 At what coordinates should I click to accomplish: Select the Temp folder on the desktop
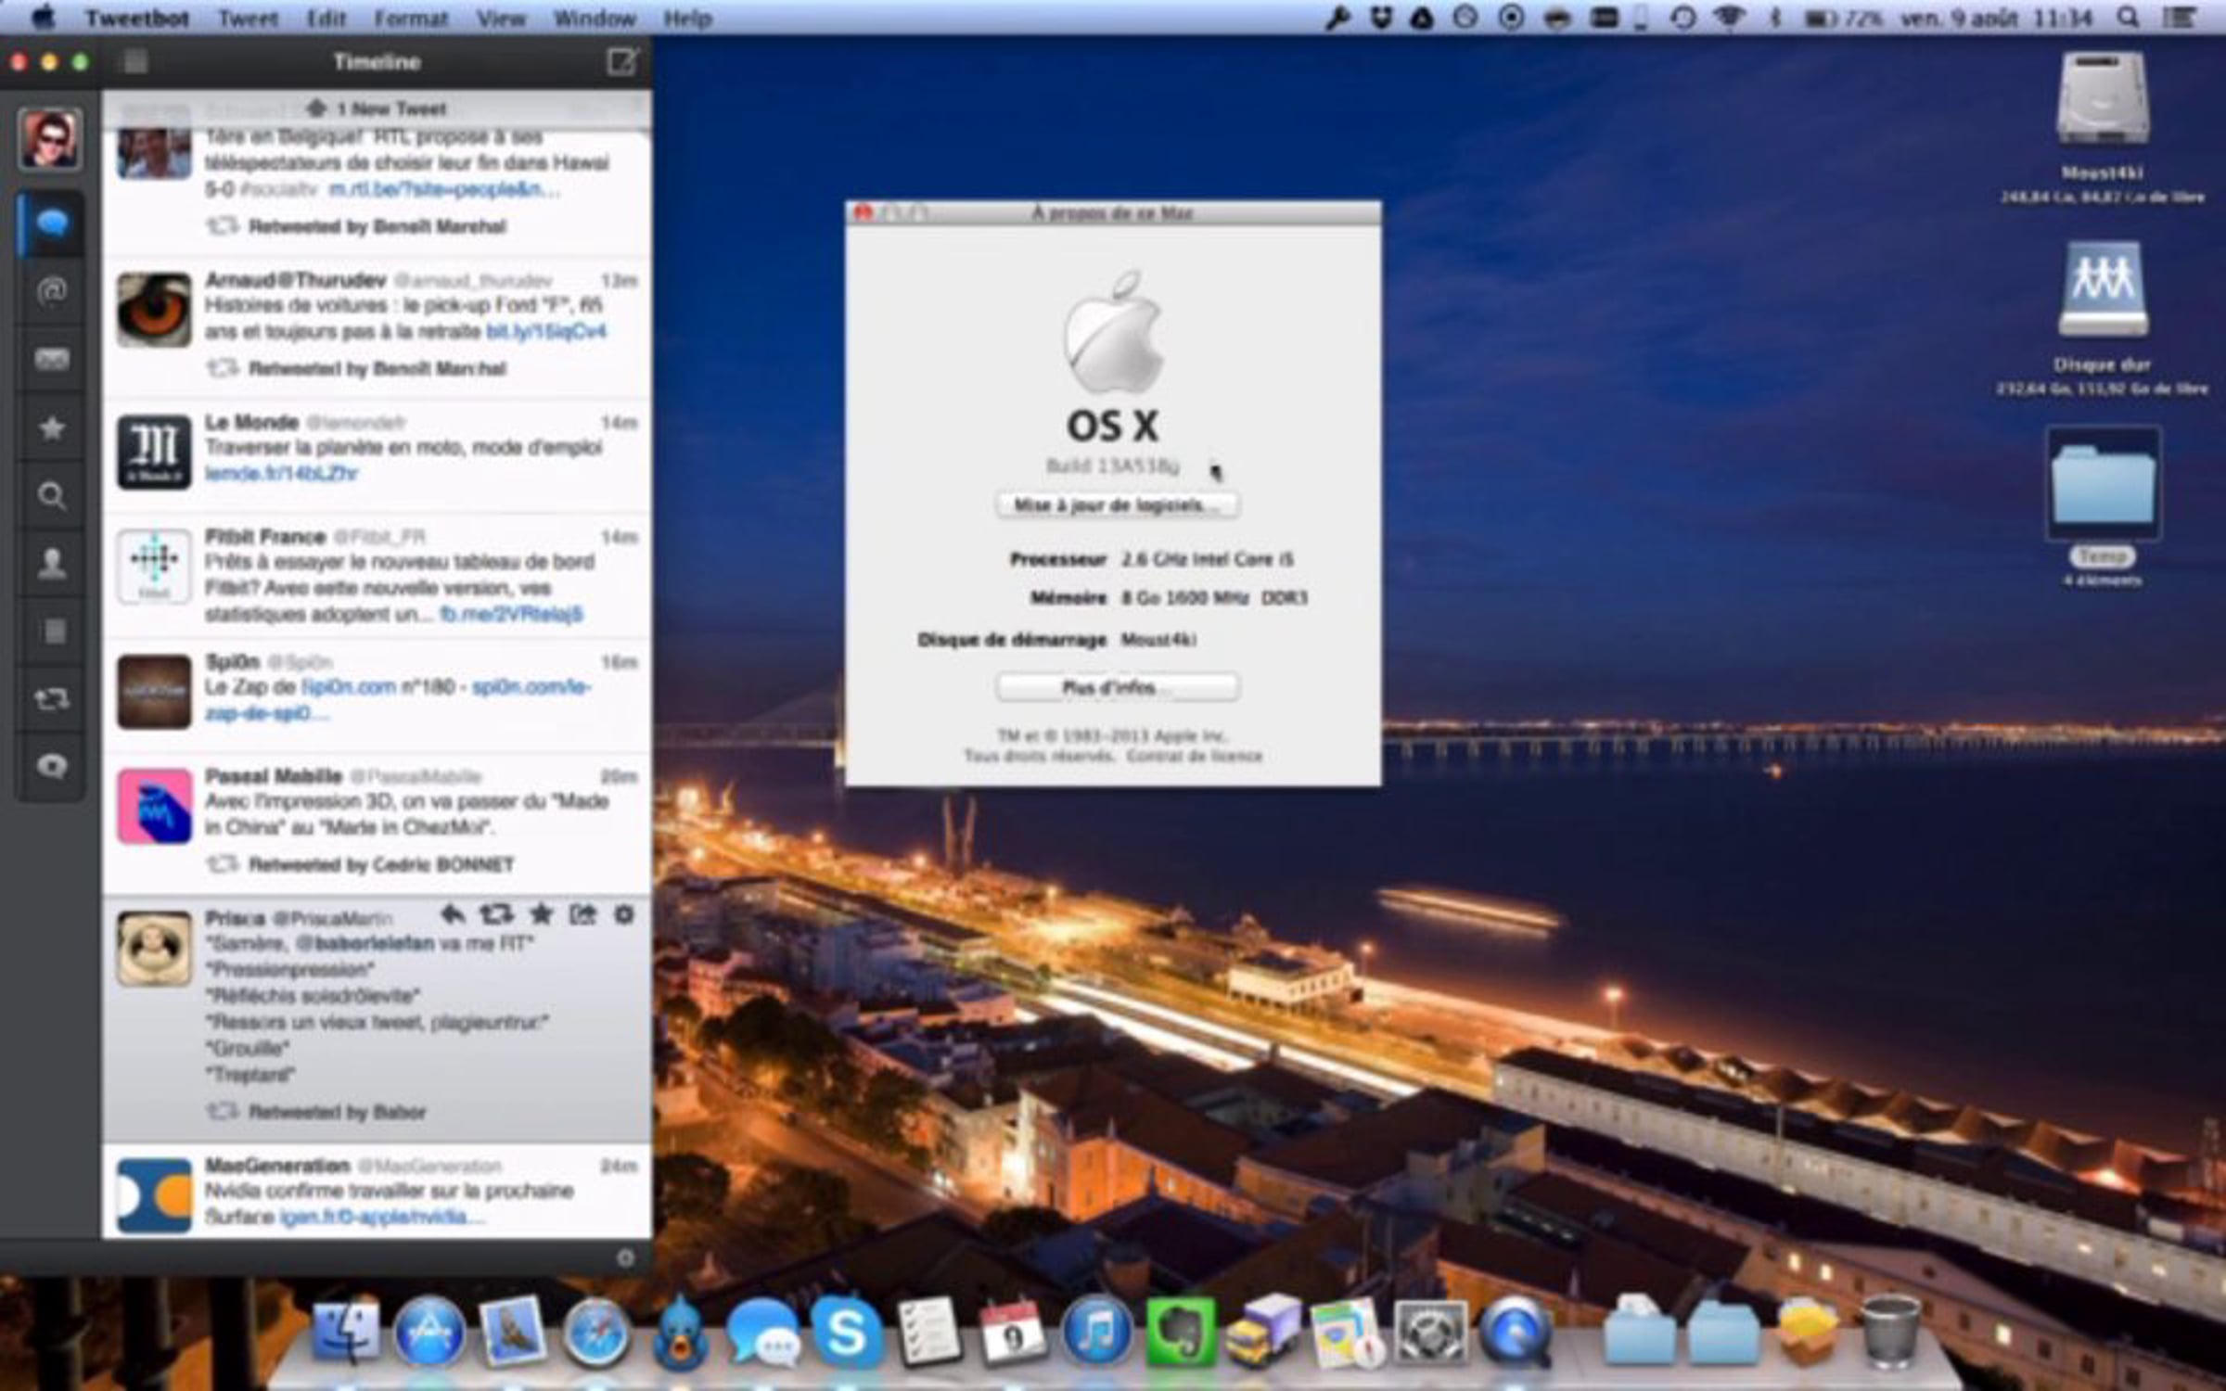click(2103, 485)
